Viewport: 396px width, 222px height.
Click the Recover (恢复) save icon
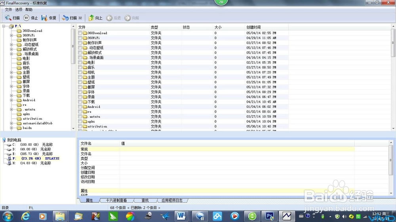point(44,18)
